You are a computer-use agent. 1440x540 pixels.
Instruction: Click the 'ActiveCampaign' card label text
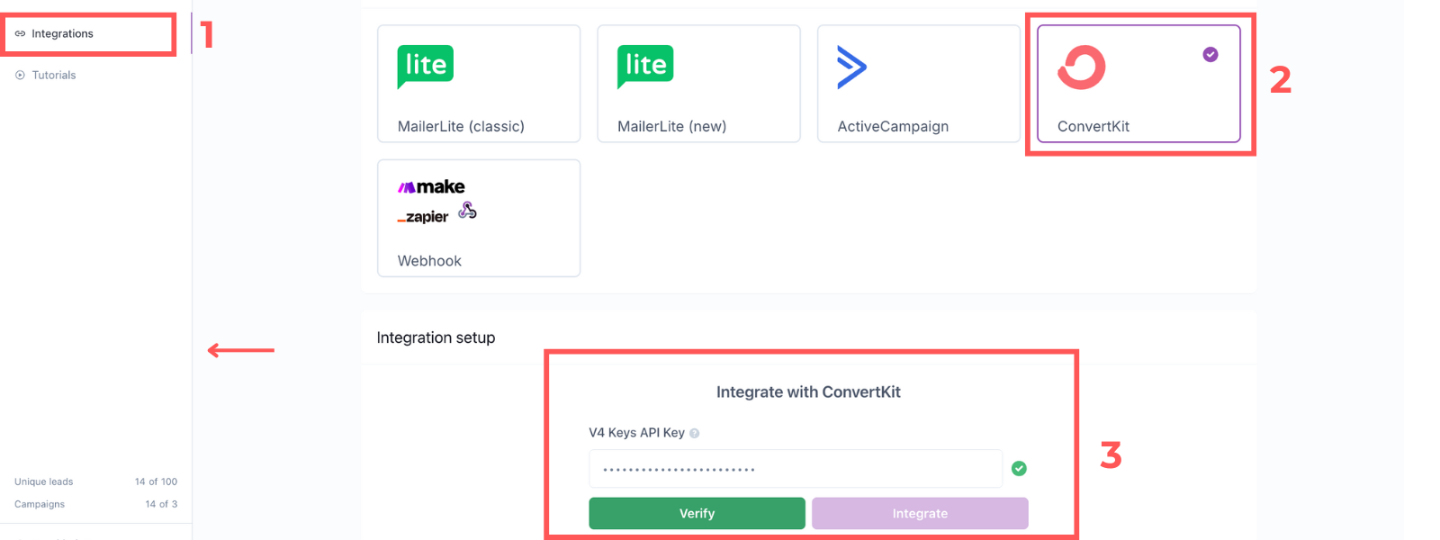point(893,127)
